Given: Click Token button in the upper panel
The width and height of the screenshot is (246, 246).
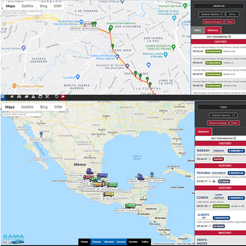Looking at the screenshot, I should (x=229, y=22).
